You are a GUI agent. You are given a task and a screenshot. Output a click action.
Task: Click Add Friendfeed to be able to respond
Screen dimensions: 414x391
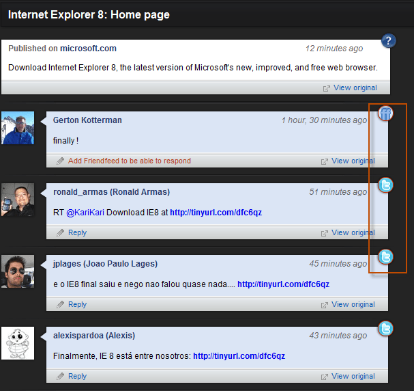[x=130, y=161]
